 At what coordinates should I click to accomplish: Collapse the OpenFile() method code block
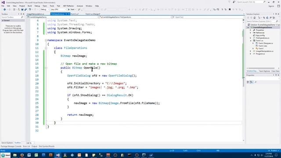46,68
